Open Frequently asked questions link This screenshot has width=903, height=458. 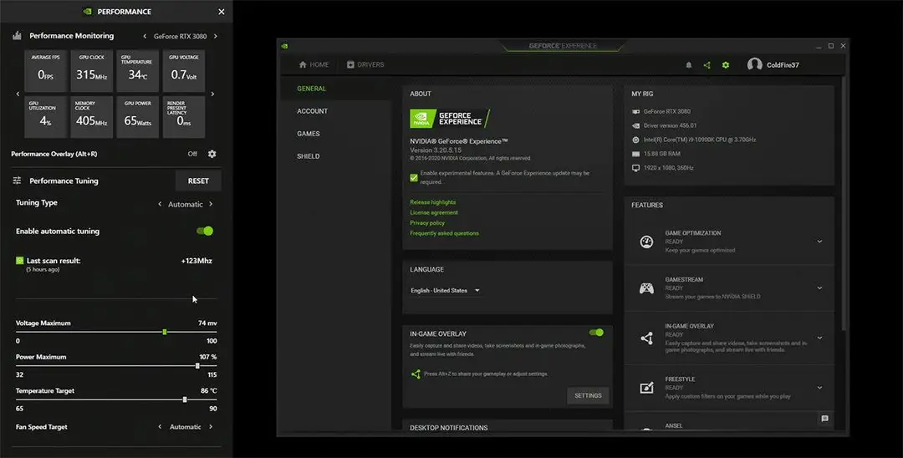pos(444,233)
